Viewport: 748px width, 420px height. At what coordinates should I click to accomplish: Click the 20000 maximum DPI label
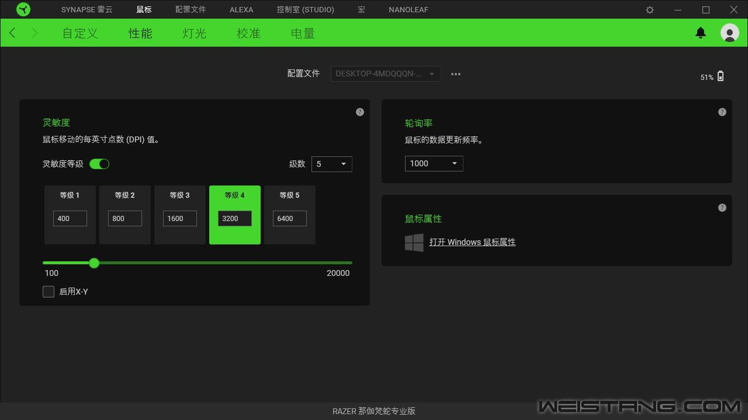pyautogui.click(x=338, y=273)
